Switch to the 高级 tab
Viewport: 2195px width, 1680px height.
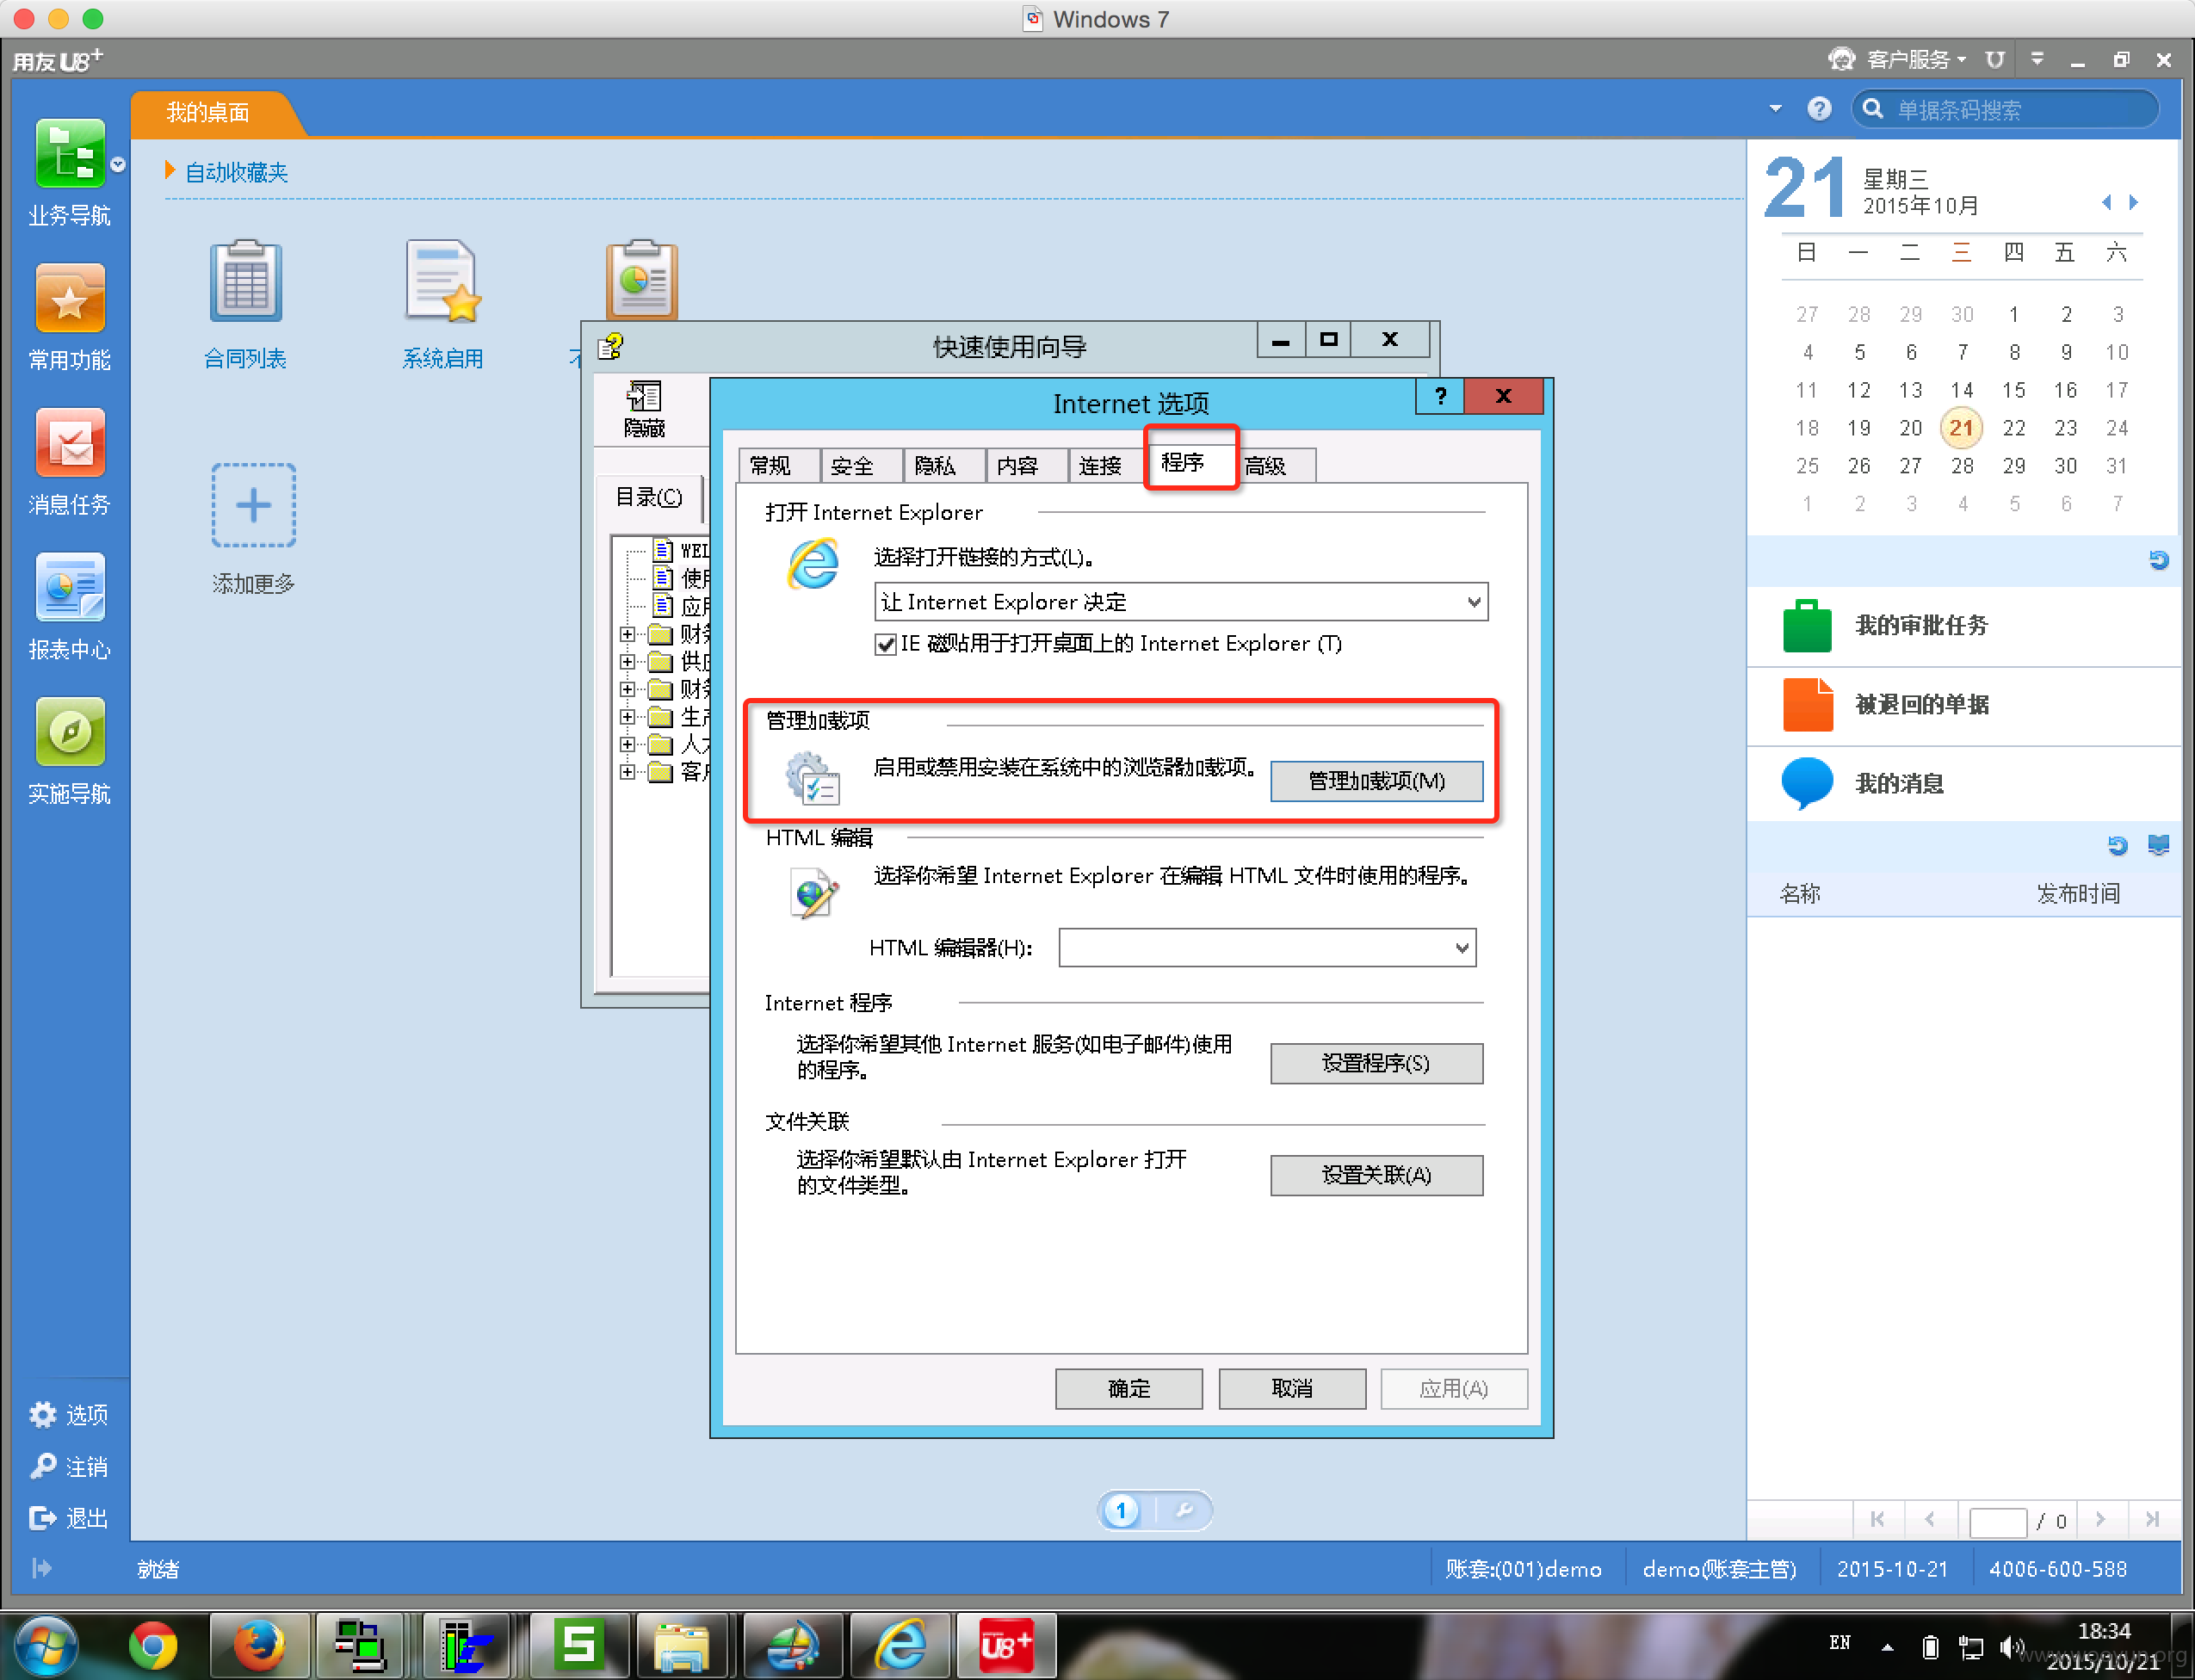coord(1277,465)
